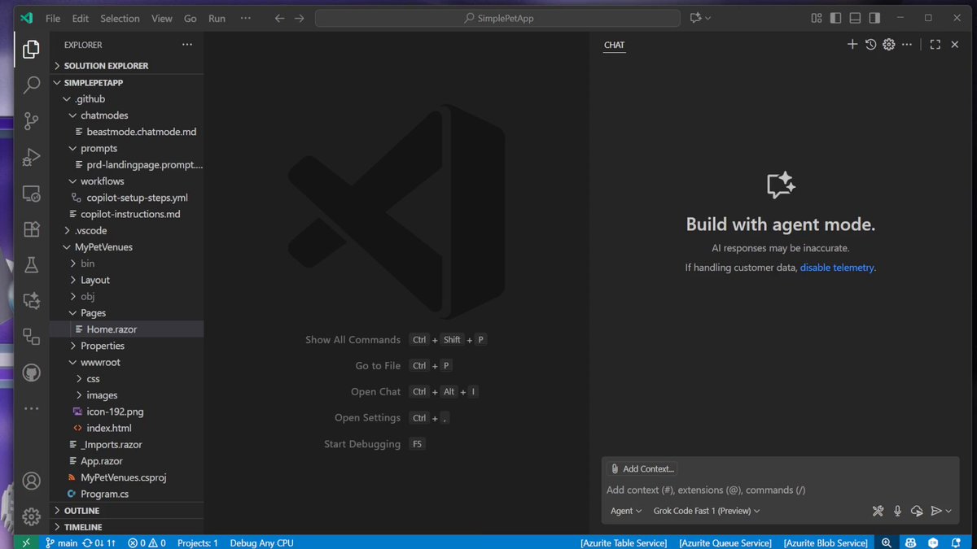
Task: Open the Search view in activity bar
Action: [x=31, y=85]
